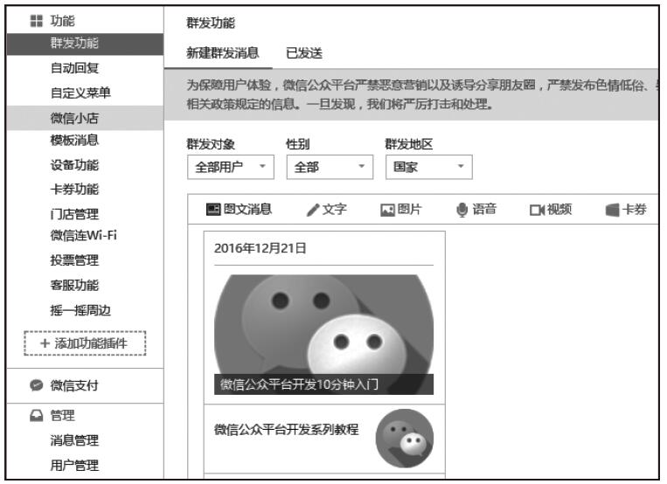667x484 pixels.
Task: Click the 语音 microphone icon
Action: 462,210
